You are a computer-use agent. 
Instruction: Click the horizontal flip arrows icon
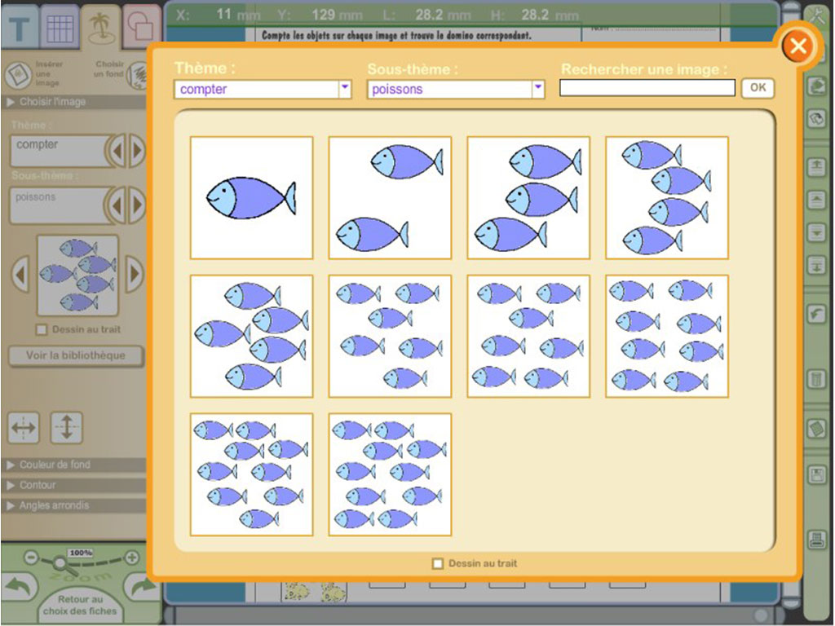pos(23,427)
